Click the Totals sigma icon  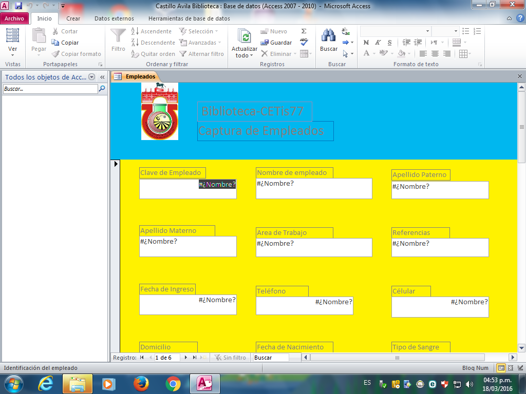[304, 31]
